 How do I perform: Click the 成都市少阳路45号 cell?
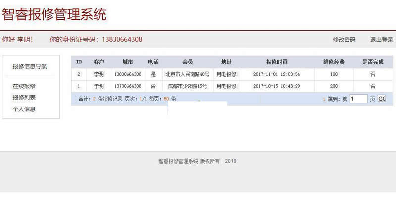tap(187, 86)
